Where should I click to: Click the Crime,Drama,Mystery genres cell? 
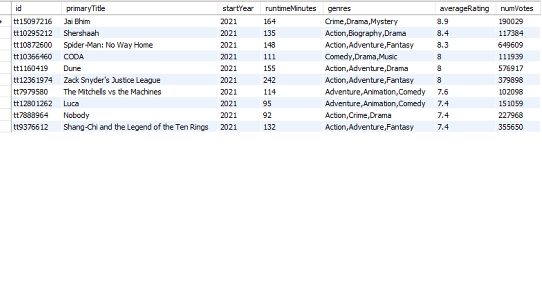click(x=361, y=22)
